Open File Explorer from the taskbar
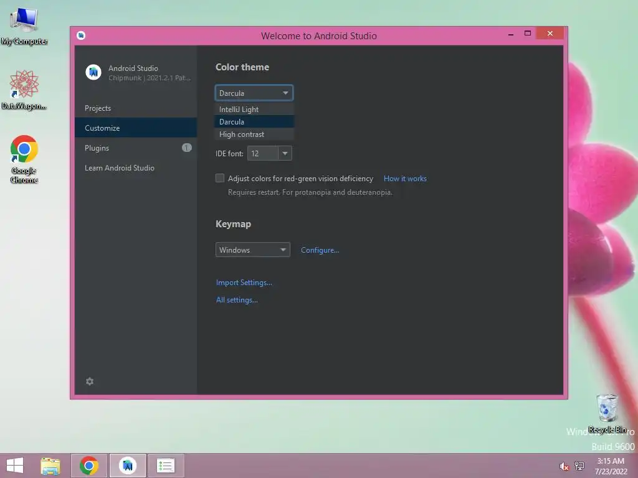Viewport: 638px width, 478px height. pyautogui.click(x=50, y=466)
